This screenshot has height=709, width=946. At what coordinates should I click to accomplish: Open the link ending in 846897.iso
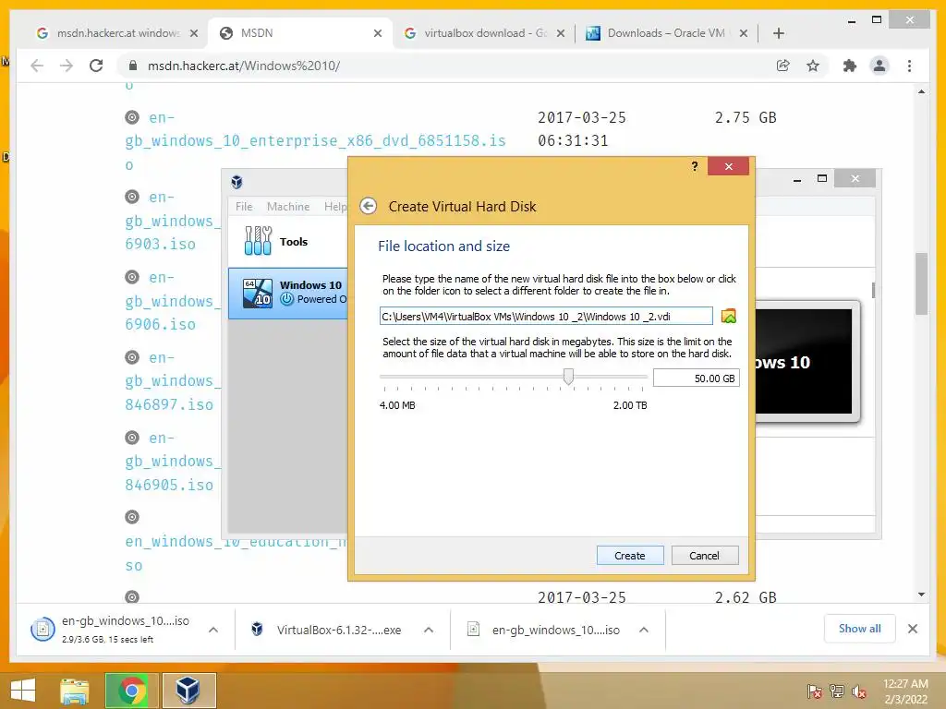(x=173, y=381)
